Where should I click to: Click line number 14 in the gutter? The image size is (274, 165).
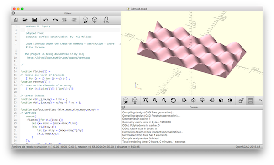(16, 71)
